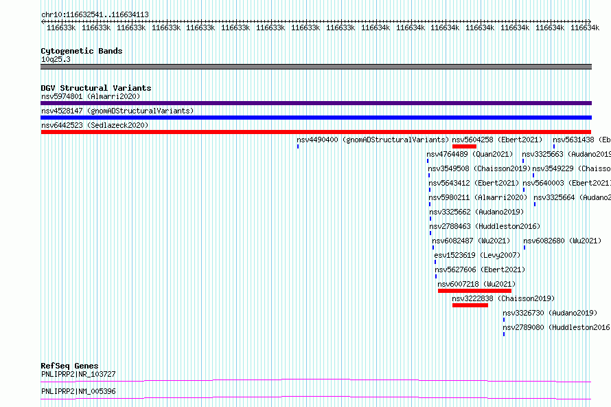Image resolution: width=611 pixels, height=407 pixels.
Task: Open nsv6442523 (Sedlazeck2020) label
Action: click(x=95, y=125)
